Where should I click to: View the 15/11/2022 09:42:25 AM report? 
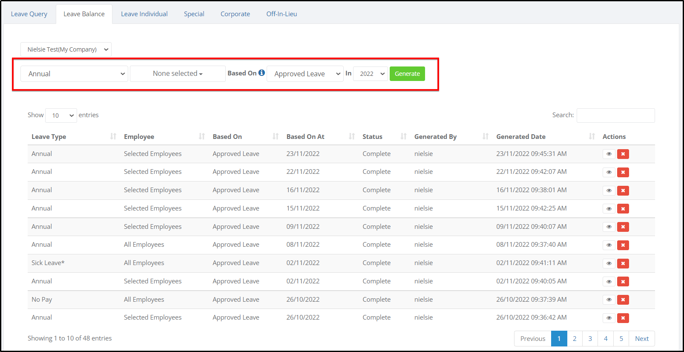tap(609, 209)
